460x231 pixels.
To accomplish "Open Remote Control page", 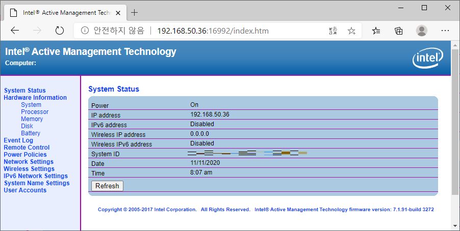I will coord(27,147).
